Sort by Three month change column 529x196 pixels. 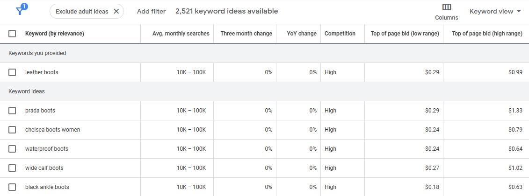pyautogui.click(x=246, y=34)
